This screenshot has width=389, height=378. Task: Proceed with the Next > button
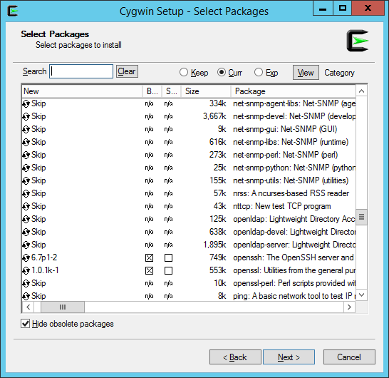[x=289, y=357]
